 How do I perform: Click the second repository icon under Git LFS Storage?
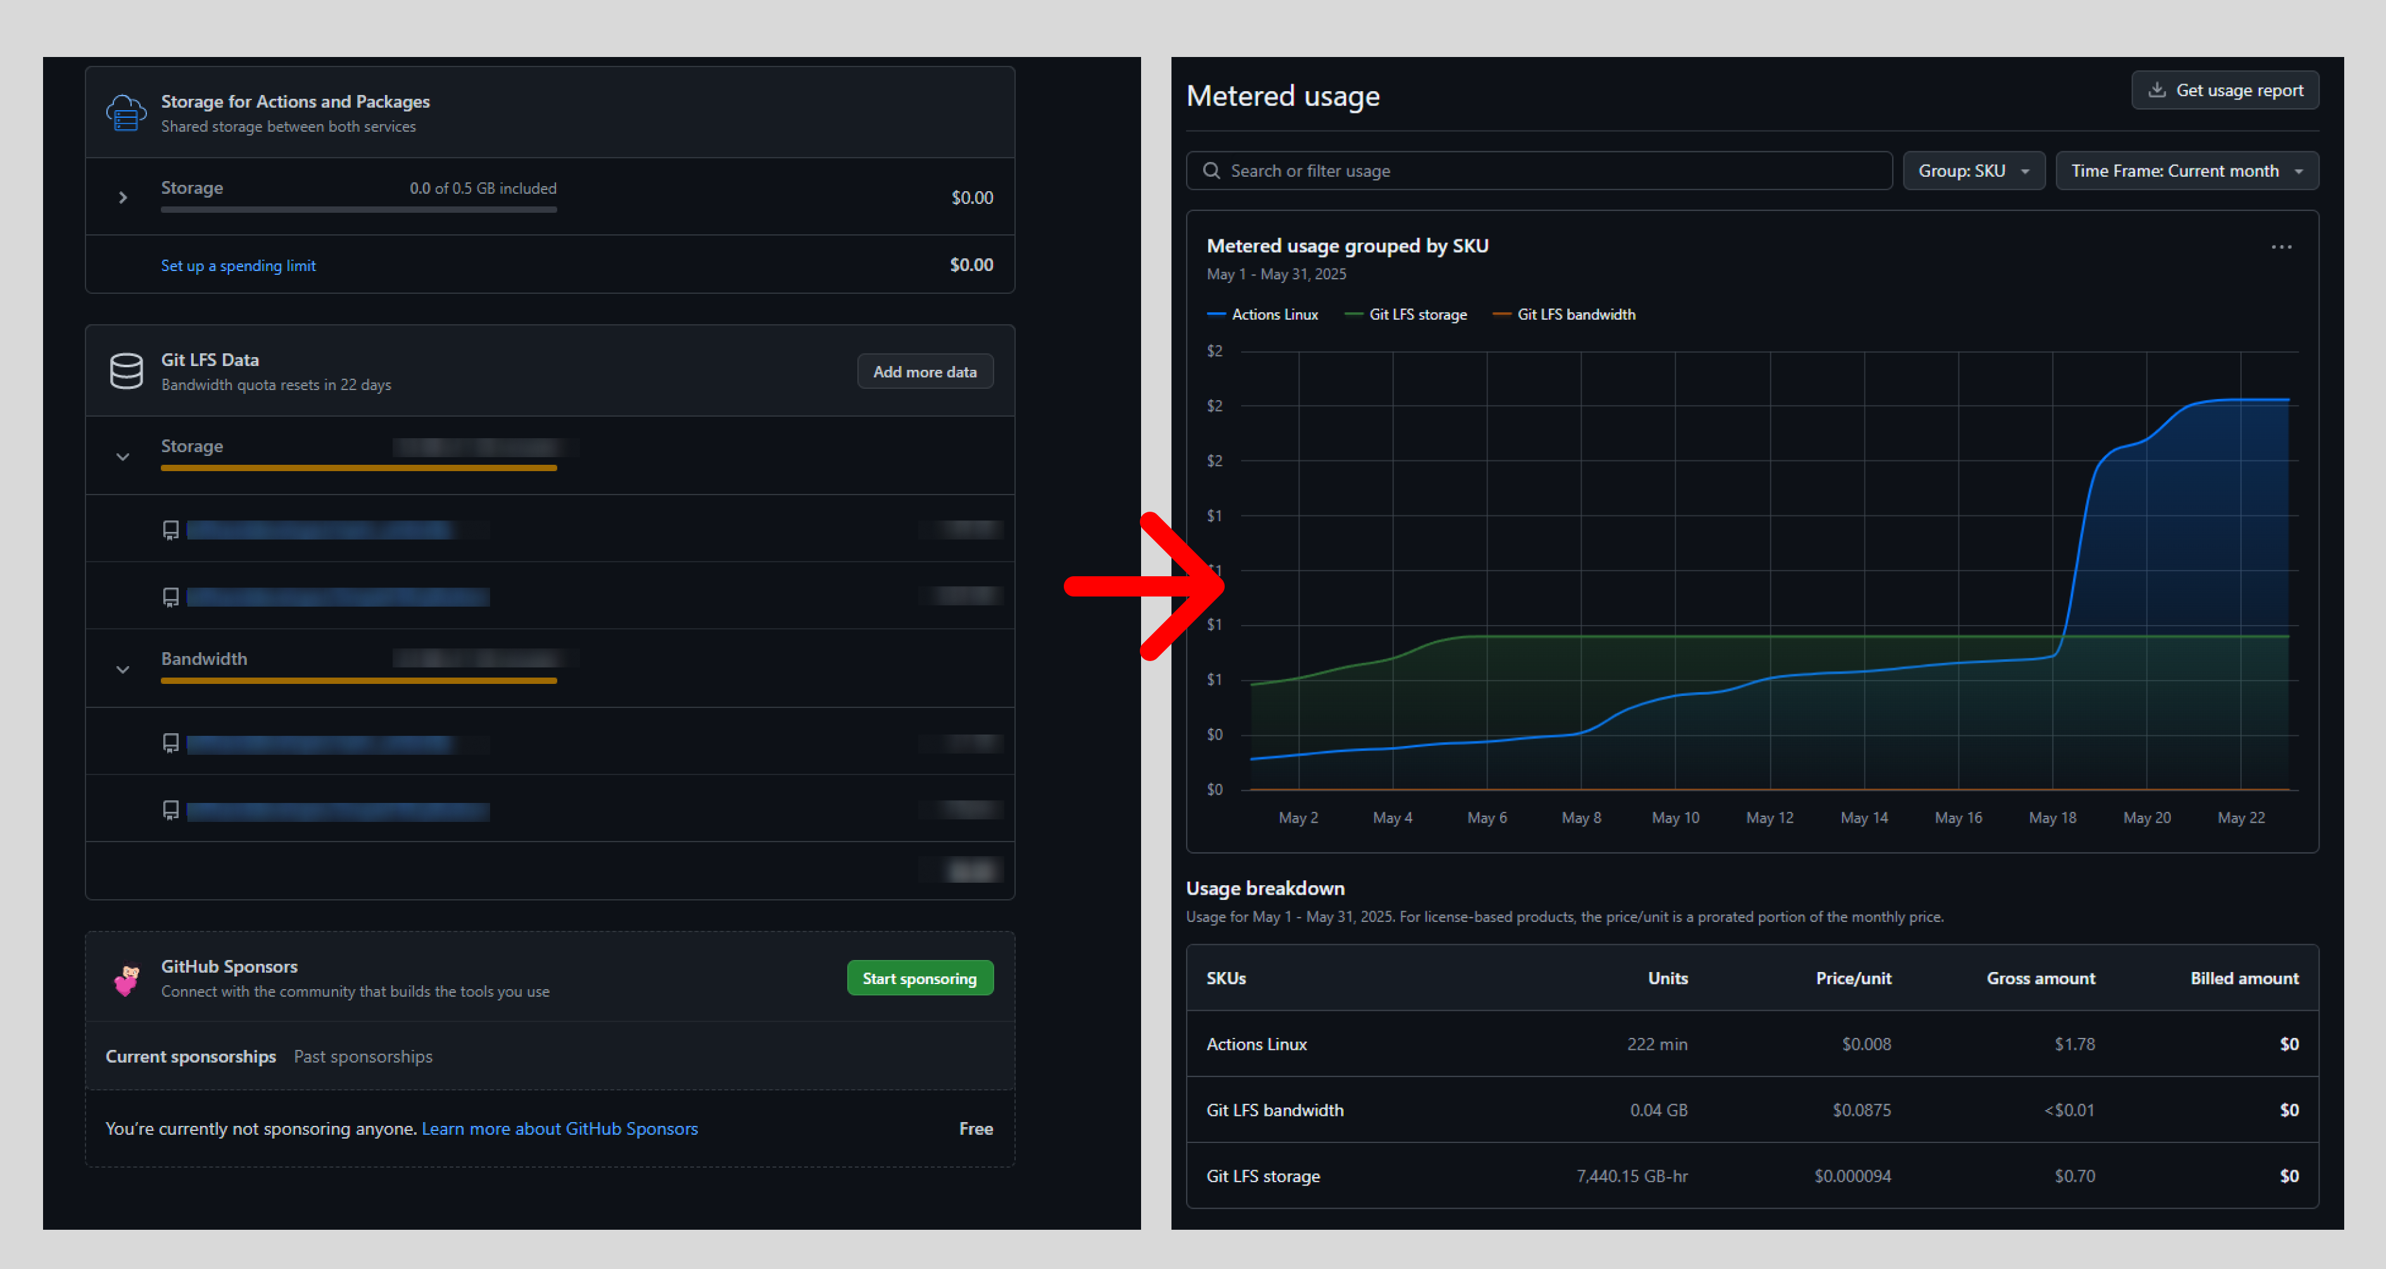click(x=170, y=597)
